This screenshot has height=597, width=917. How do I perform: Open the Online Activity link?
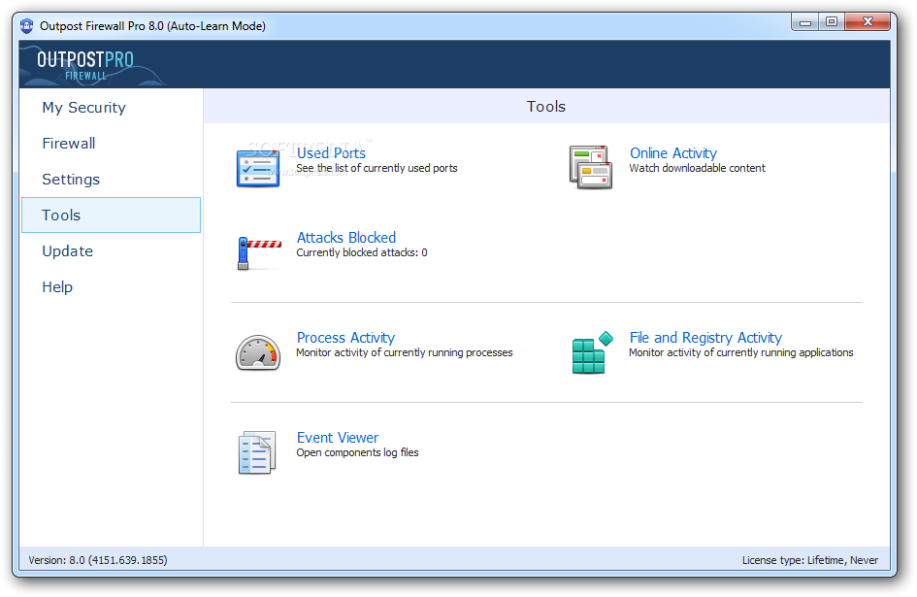tap(673, 152)
